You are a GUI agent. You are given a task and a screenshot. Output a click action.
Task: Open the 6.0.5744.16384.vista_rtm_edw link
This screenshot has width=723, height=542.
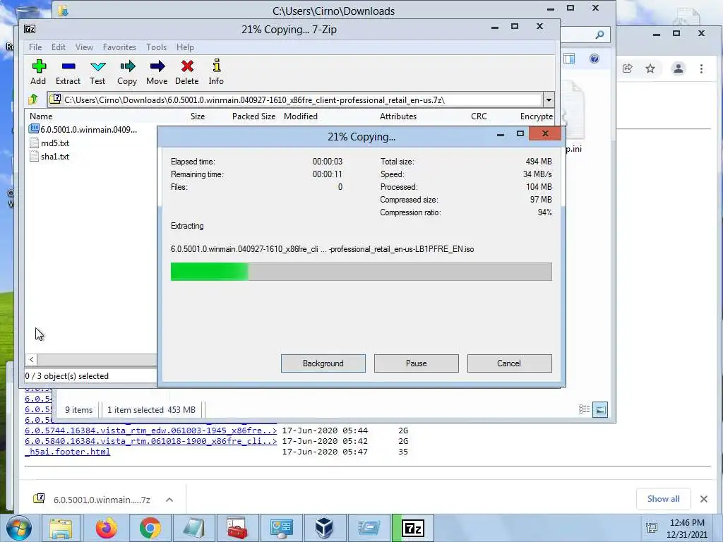pyautogui.click(x=151, y=430)
